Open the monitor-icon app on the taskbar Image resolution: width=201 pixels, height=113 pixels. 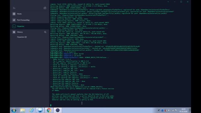[40, 110]
